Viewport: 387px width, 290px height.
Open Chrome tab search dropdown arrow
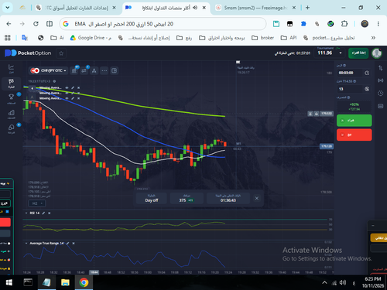tap(8, 8)
